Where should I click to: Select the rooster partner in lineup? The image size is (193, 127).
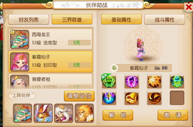tap(43, 113)
